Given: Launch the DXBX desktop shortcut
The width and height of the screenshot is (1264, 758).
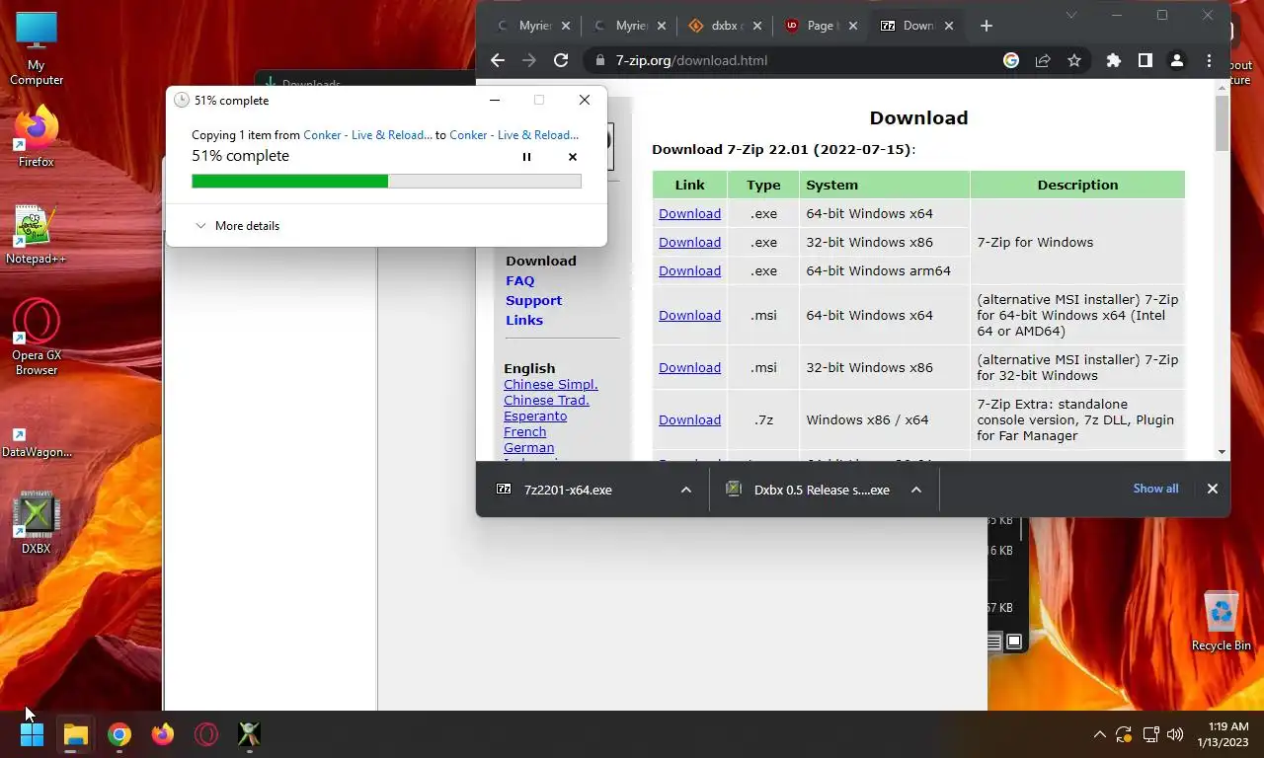Looking at the screenshot, I should [x=37, y=522].
